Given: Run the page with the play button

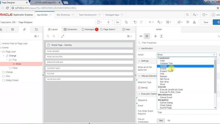Looking at the screenshot, I should 217,22.
